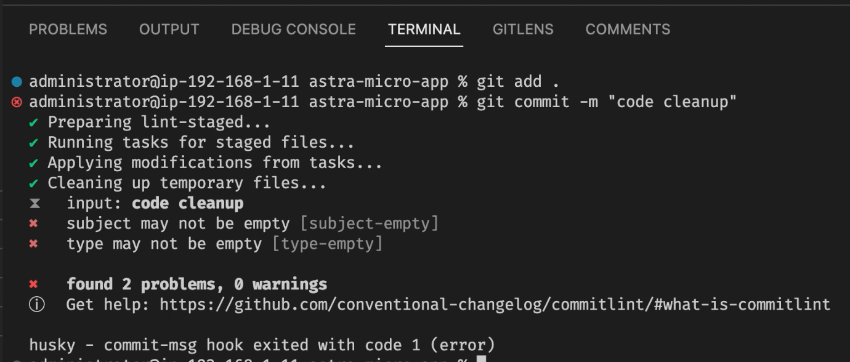This screenshot has width=850, height=362.
Task: Click the [subject-empty] rule text
Action: click(369, 223)
